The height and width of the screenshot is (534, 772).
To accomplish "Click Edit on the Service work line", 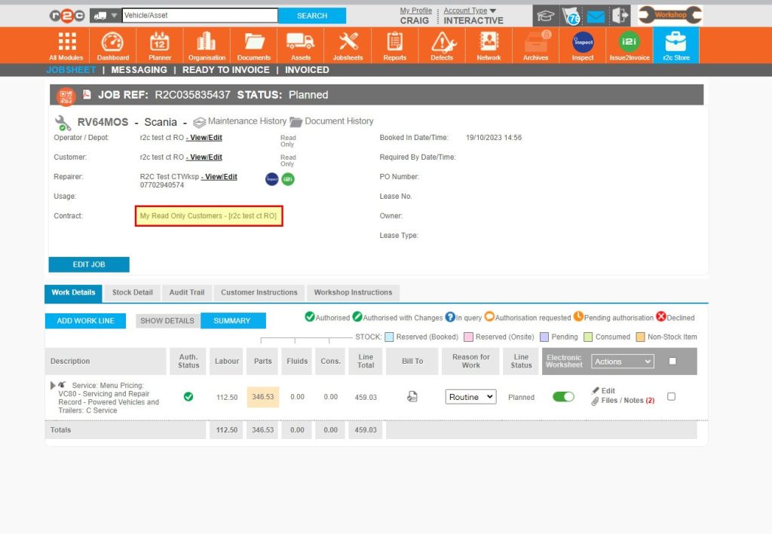I will tap(604, 390).
